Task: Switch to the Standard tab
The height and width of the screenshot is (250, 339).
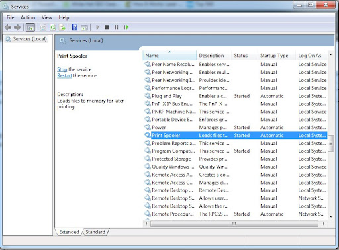Action: pyautogui.click(x=95, y=232)
